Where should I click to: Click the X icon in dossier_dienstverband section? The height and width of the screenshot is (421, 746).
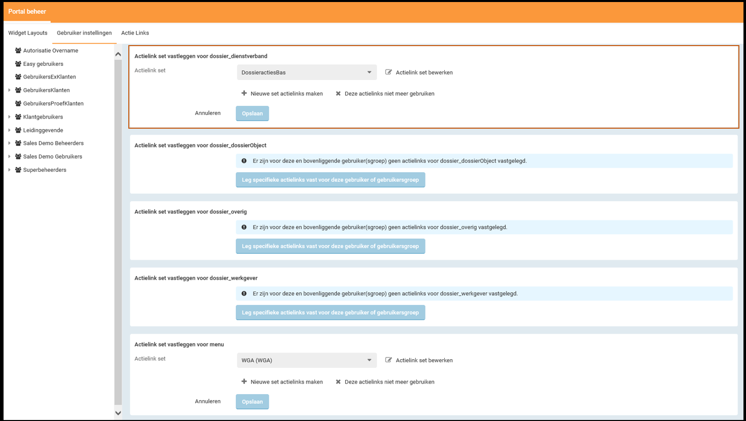click(x=338, y=93)
